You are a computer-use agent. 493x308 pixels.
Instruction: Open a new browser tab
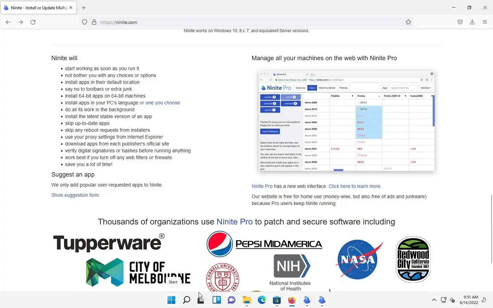click(84, 8)
